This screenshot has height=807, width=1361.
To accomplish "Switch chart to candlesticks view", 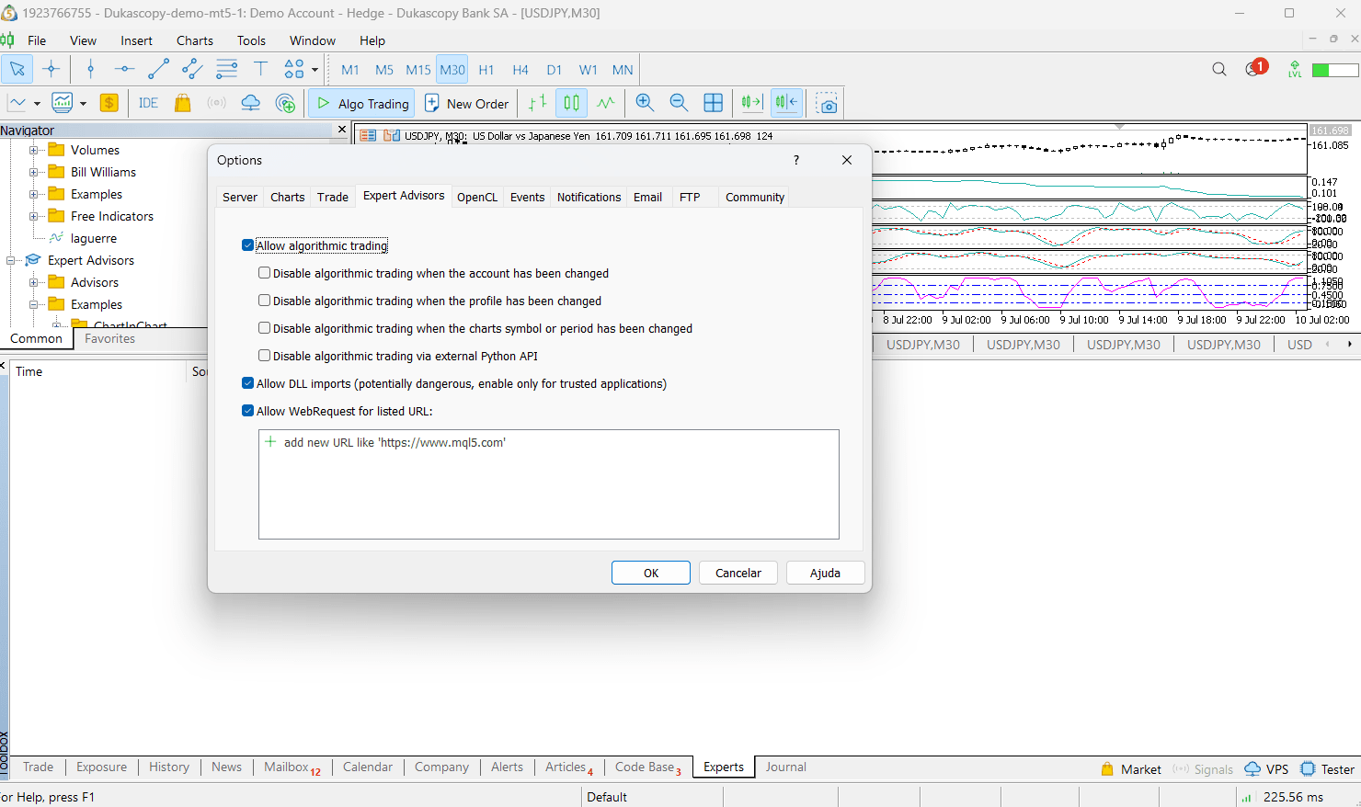I will [571, 103].
